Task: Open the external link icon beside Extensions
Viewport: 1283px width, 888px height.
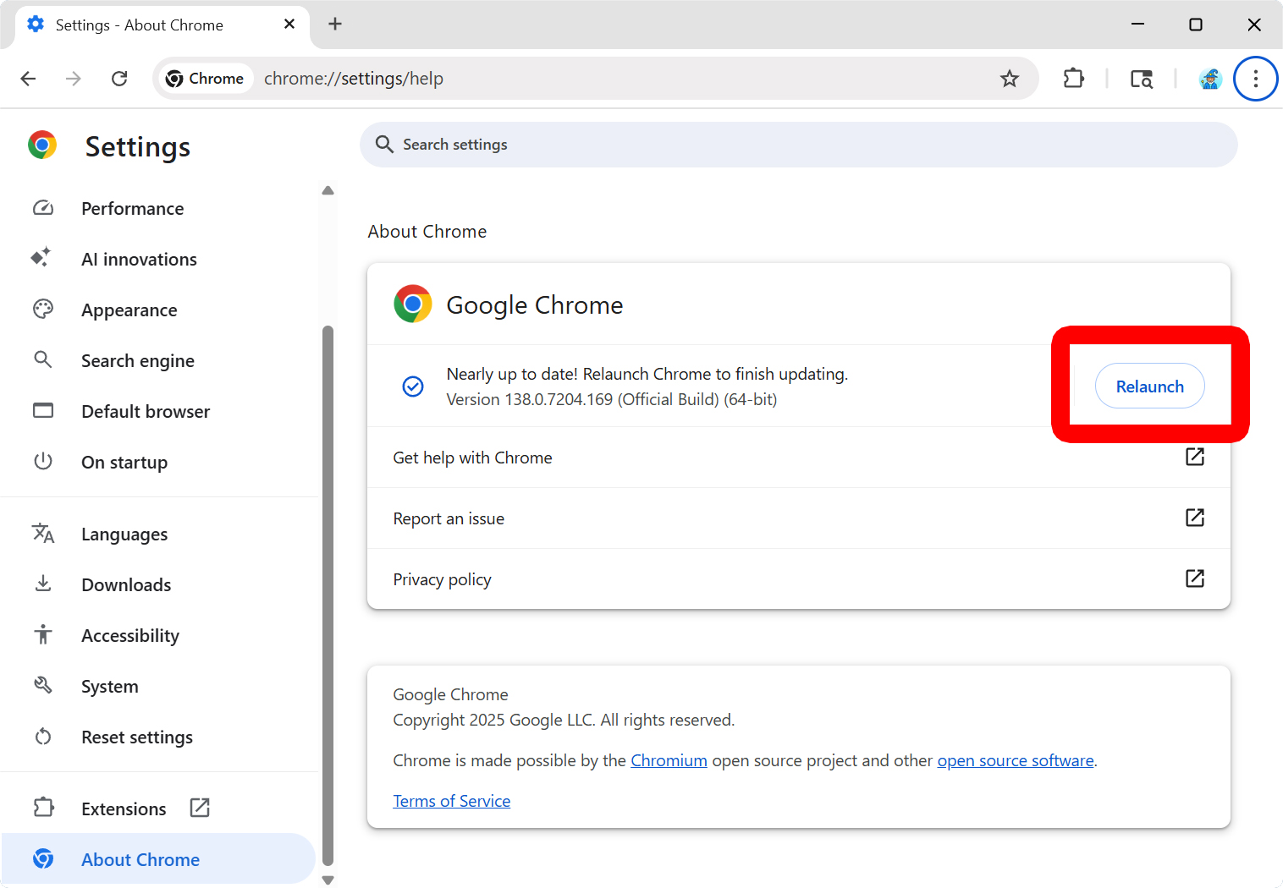Action: coord(199,808)
